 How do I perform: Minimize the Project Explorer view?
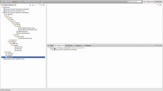pyautogui.click(x=41, y=5)
